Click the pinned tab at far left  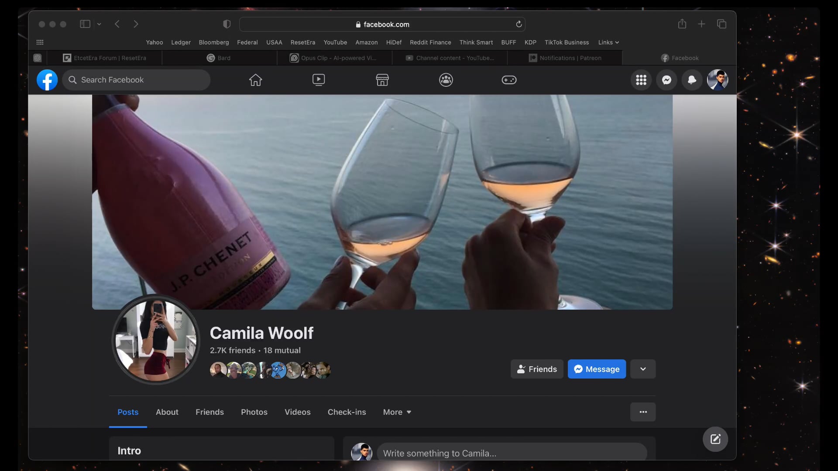[x=38, y=58]
